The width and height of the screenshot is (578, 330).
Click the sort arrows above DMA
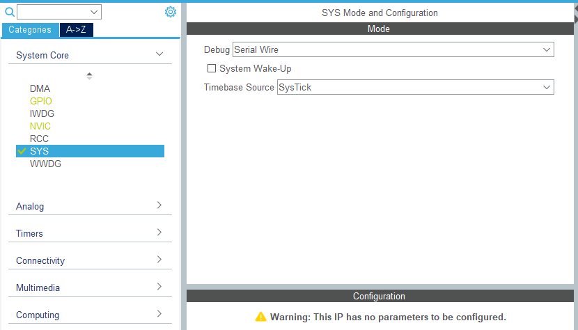click(x=89, y=76)
